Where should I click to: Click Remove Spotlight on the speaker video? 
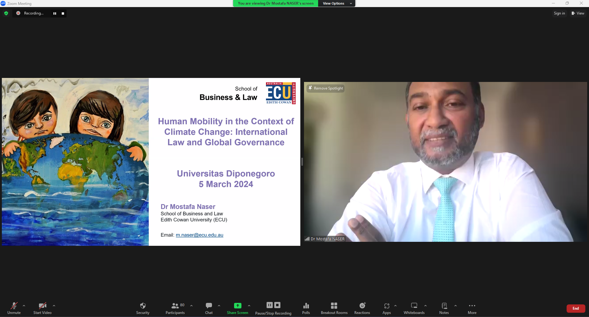coord(325,88)
